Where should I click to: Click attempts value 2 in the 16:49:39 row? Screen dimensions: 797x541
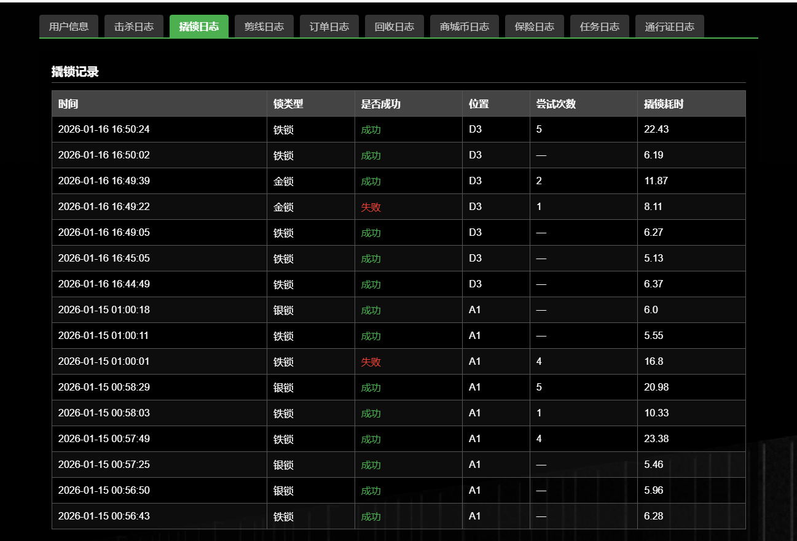coord(539,181)
